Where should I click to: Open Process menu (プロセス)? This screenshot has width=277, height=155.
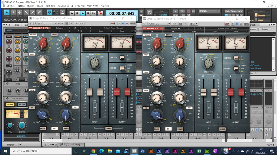[x=50, y=6]
